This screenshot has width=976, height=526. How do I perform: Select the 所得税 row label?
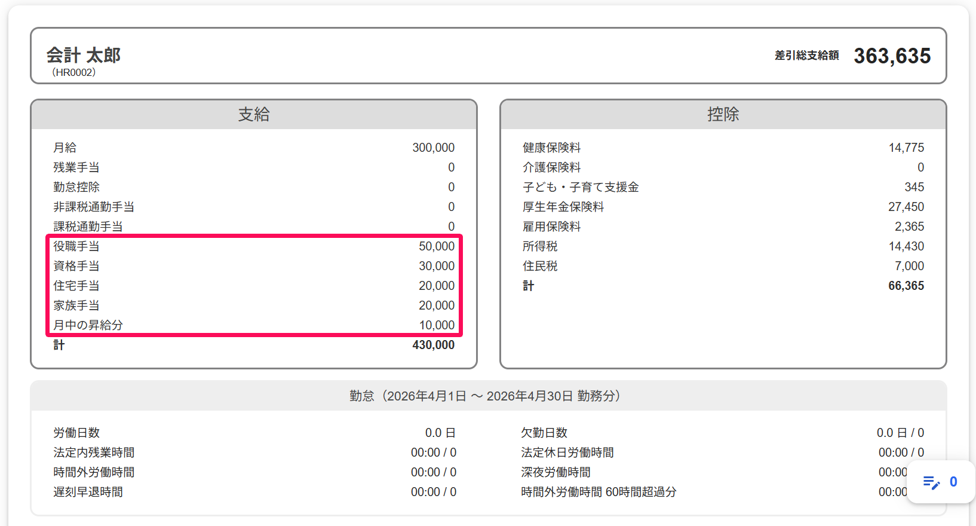coord(540,246)
